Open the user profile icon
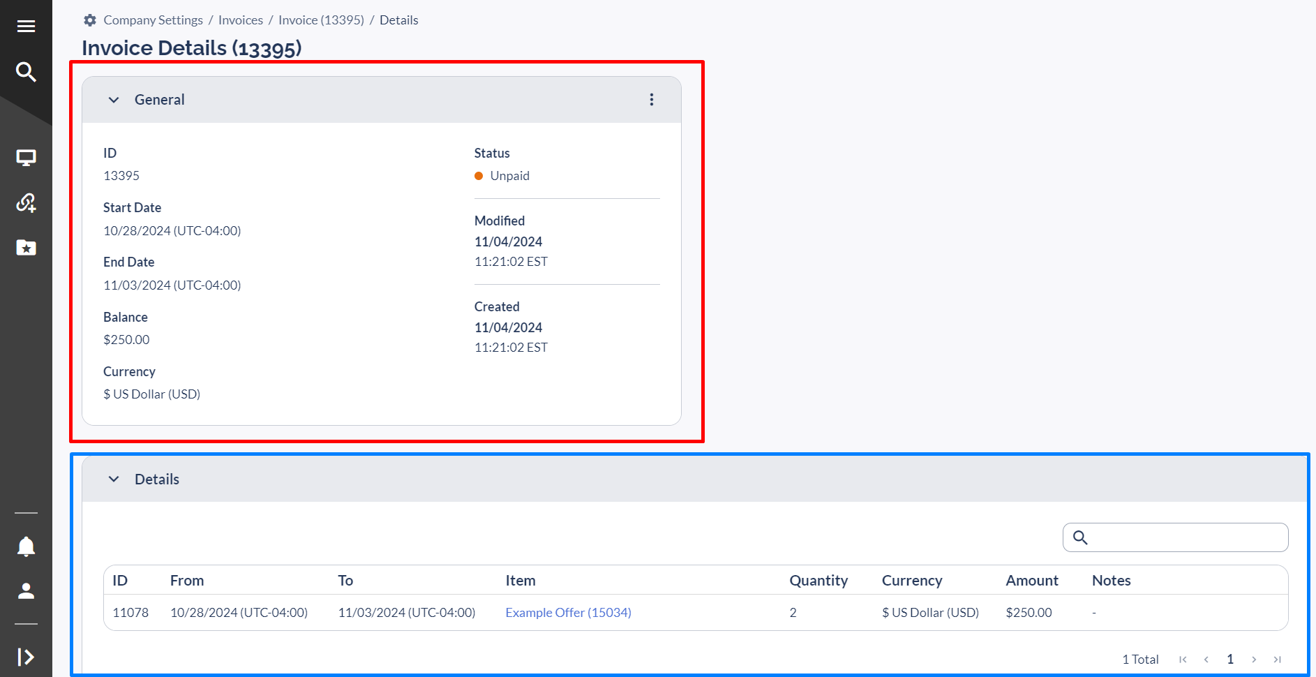The image size is (1316, 677). [x=26, y=591]
